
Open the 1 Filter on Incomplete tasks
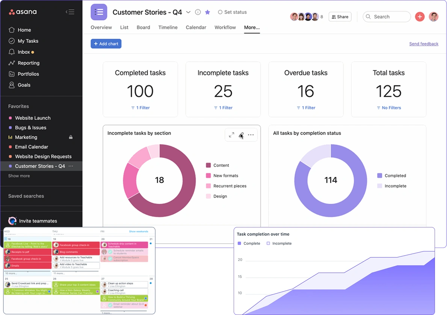(223, 108)
